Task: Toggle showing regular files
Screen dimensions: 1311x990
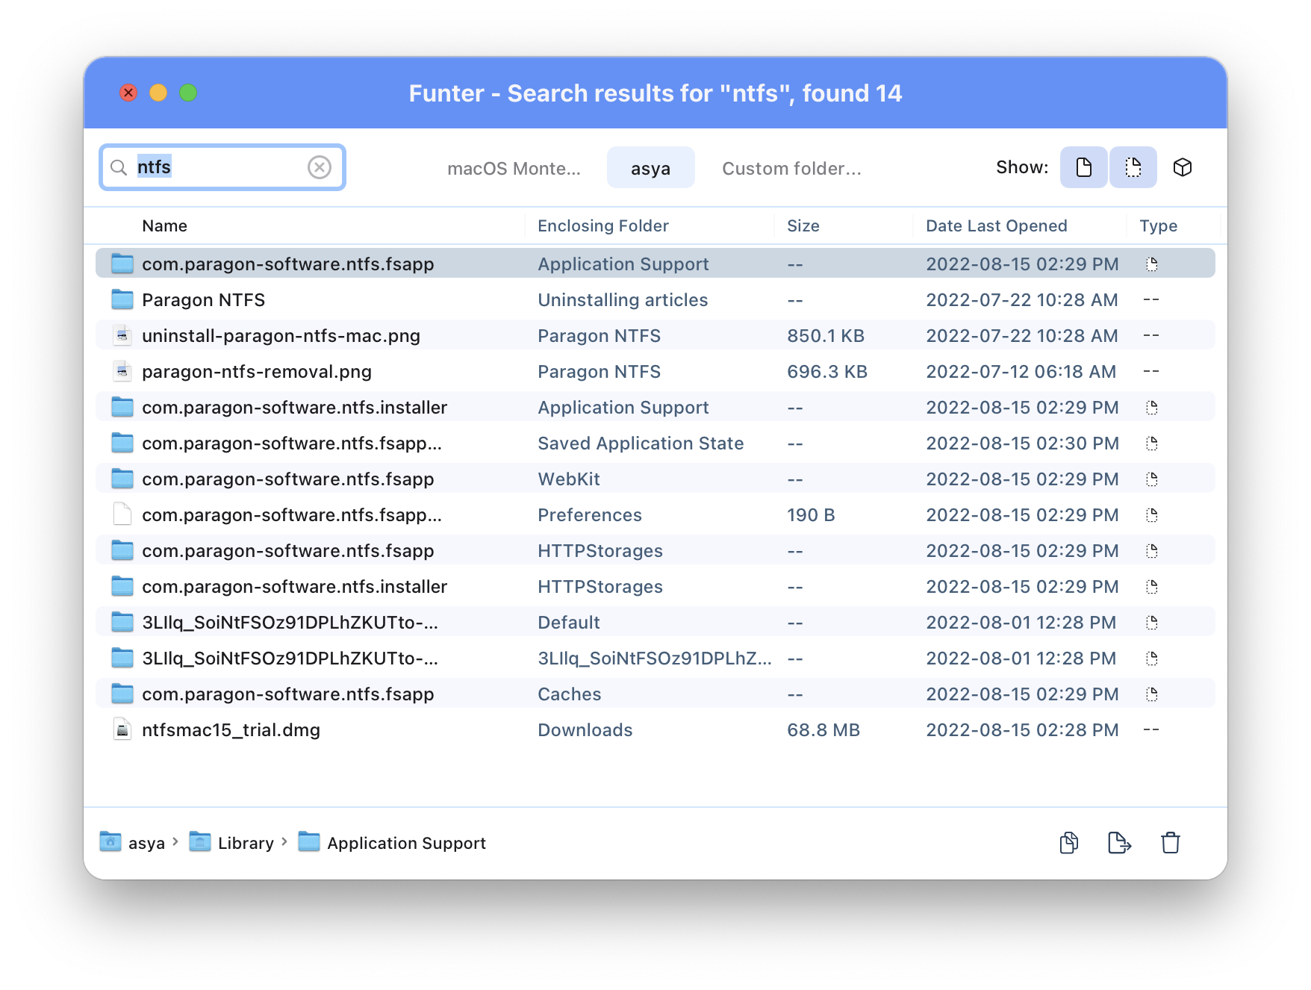Action: (x=1083, y=167)
